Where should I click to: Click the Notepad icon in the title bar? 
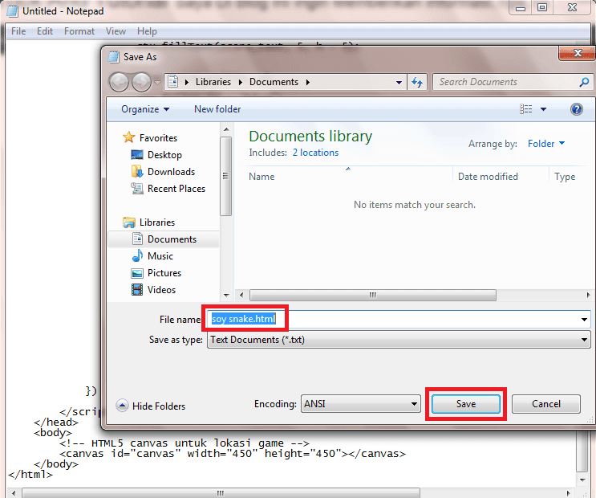click(12, 11)
